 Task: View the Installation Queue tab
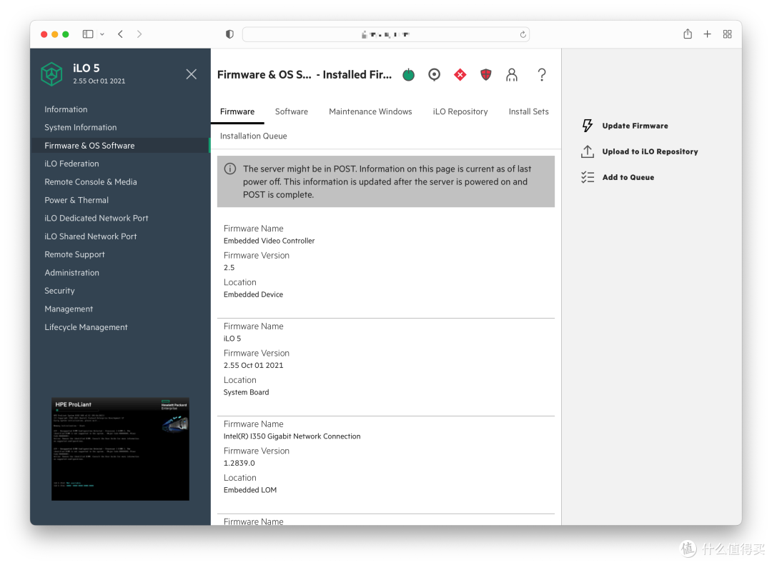(254, 136)
